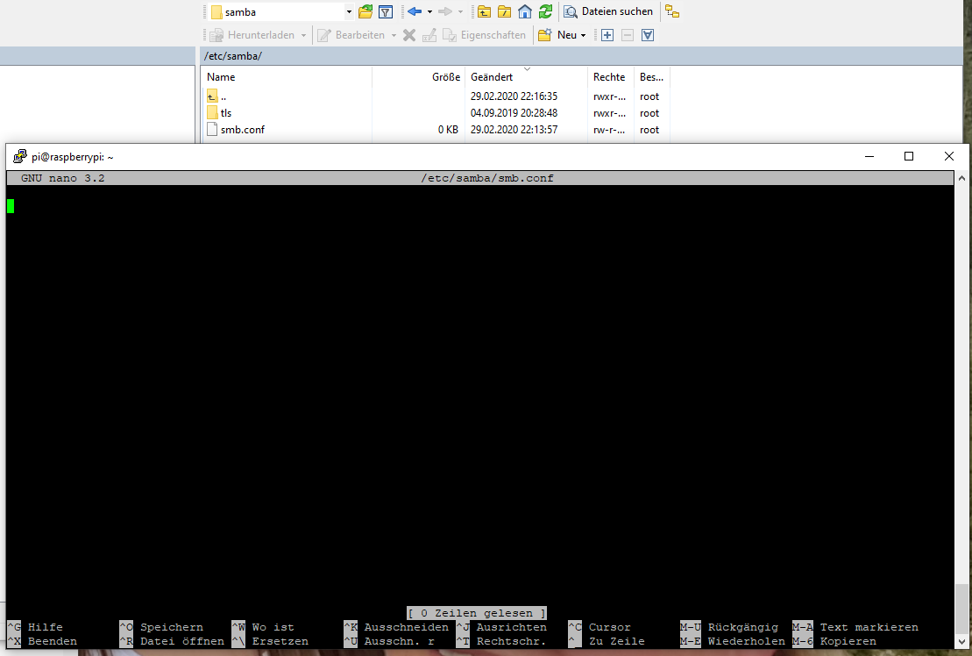Click the pi@raspberrypi: ~ window title

click(73, 157)
